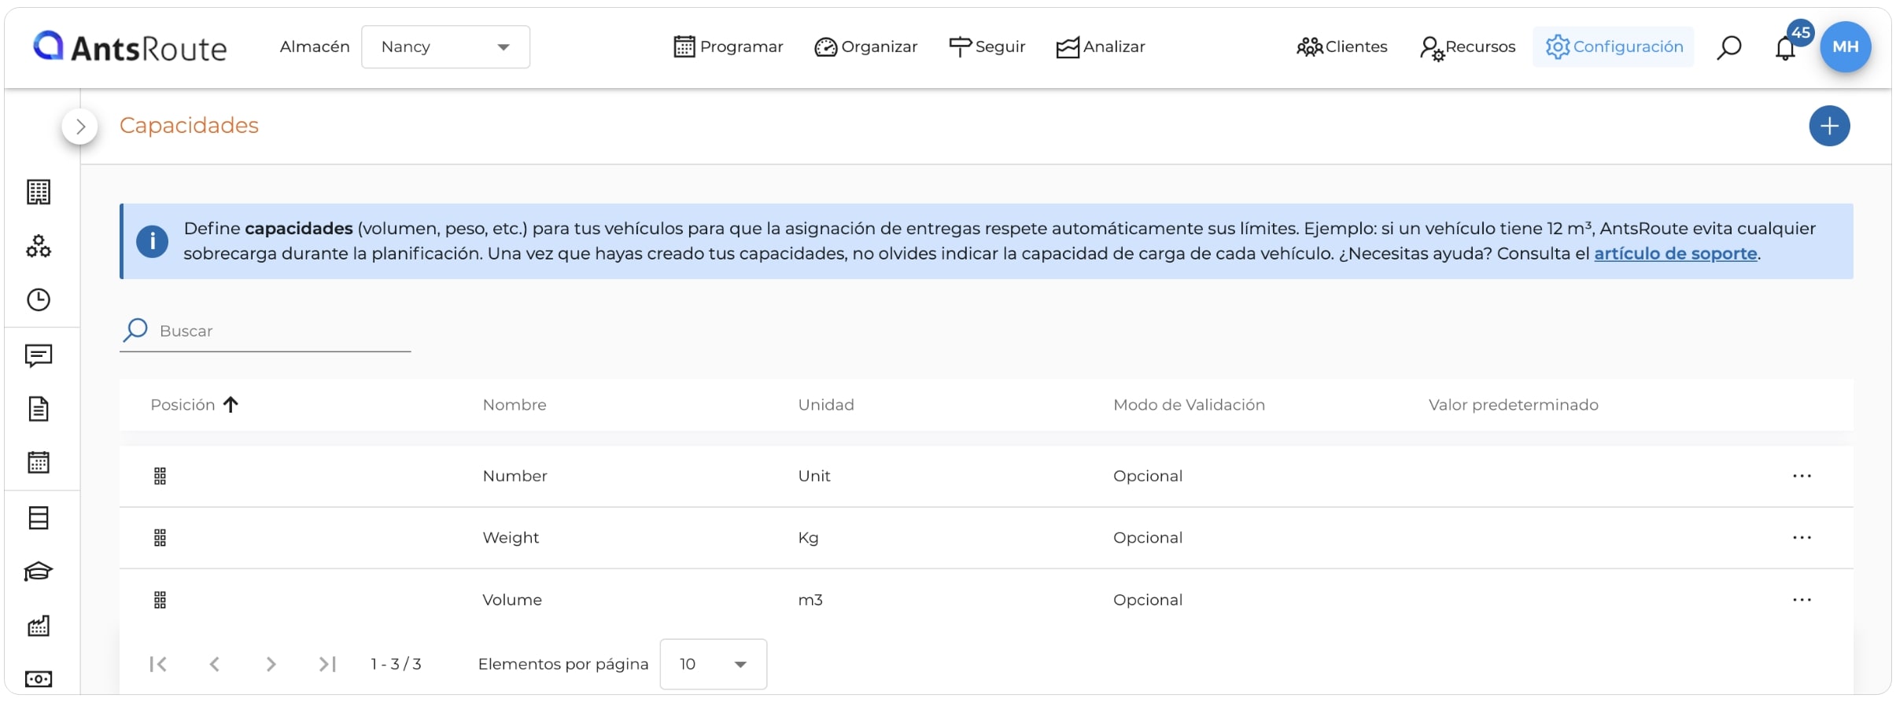Click the Unit cell in Number row
This screenshot has width=1896, height=702.
pos(814,476)
